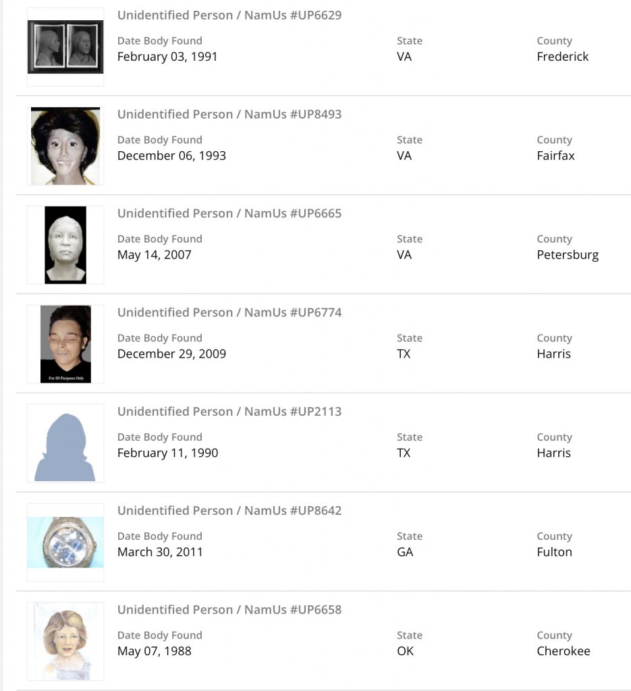Click the Petersburg county entry
631x691 pixels.
(568, 255)
